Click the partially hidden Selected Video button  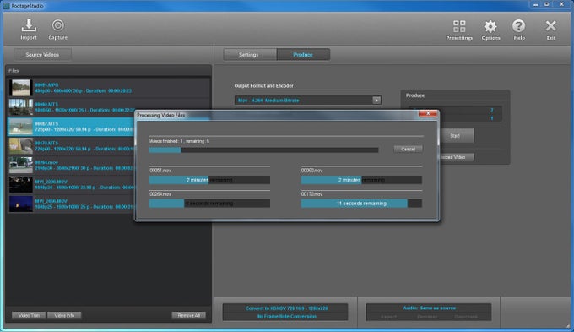click(x=457, y=157)
